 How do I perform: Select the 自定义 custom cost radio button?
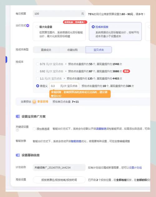click(37, 86)
